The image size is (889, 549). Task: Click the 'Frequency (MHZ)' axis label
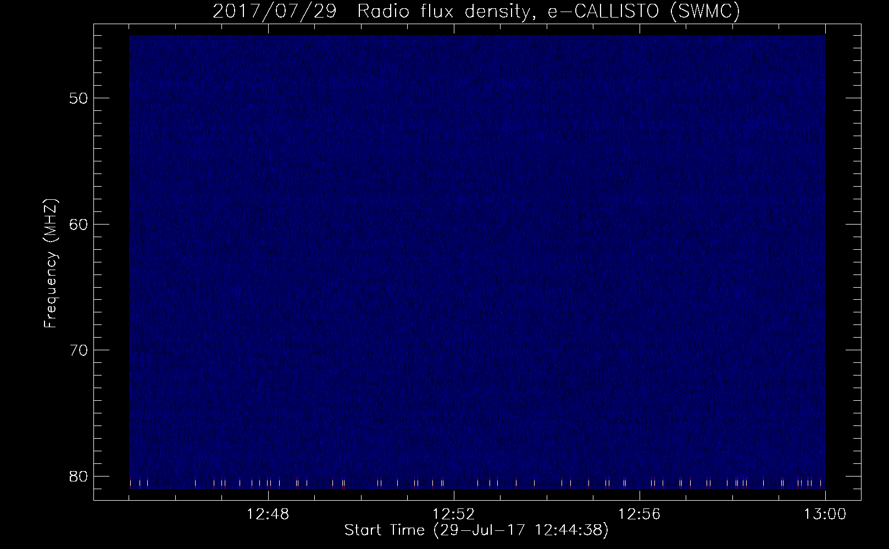[51, 264]
